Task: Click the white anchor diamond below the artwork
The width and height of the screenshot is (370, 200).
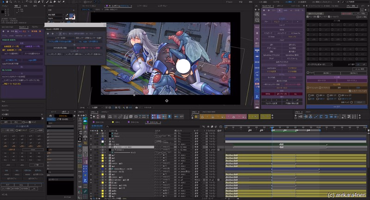Action: tap(166, 100)
